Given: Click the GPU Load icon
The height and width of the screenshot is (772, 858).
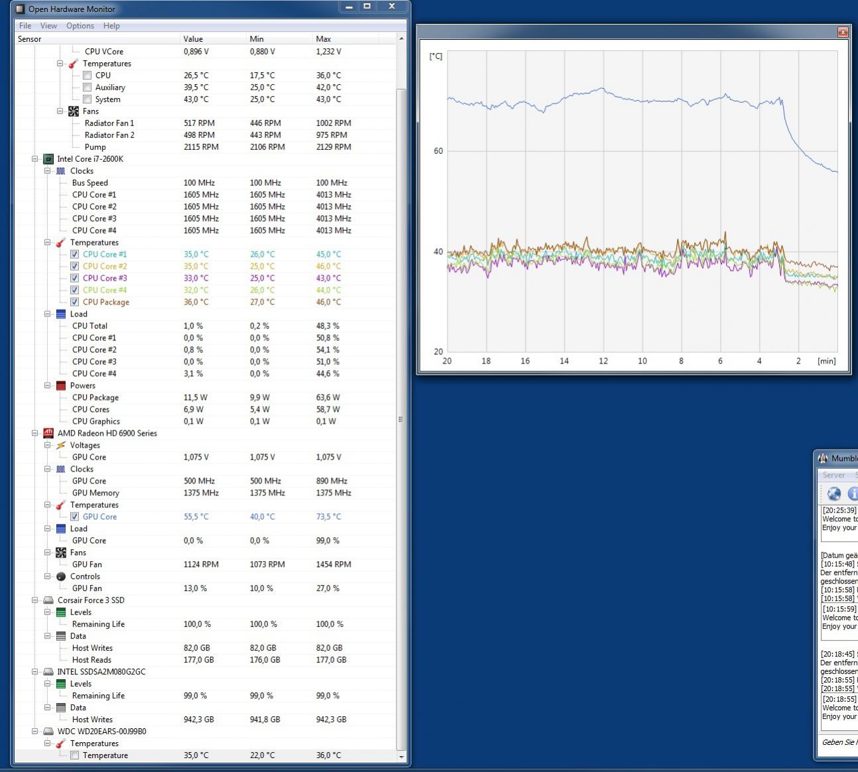Looking at the screenshot, I should pos(61,529).
